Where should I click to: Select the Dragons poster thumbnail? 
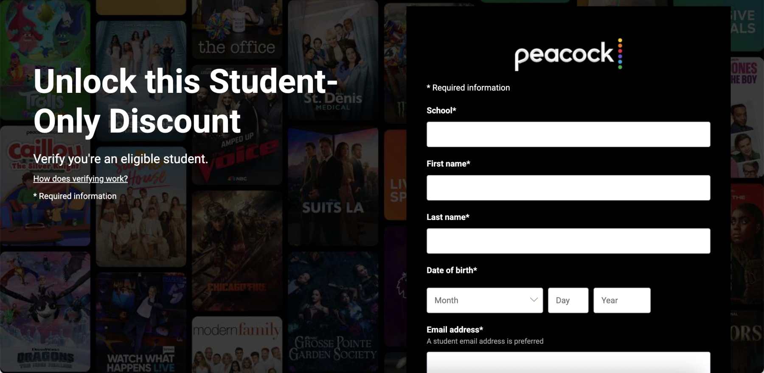click(x=45, y=312)
